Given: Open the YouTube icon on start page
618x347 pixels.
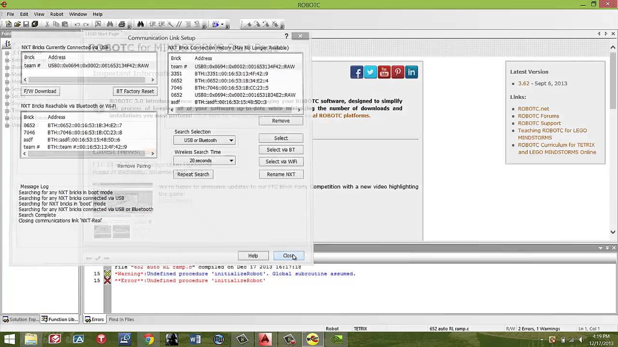Looking at the screenshot, I should coord(384,72).
